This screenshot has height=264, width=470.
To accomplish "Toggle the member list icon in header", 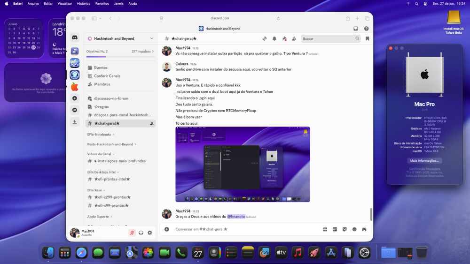I will coord(294,38).
